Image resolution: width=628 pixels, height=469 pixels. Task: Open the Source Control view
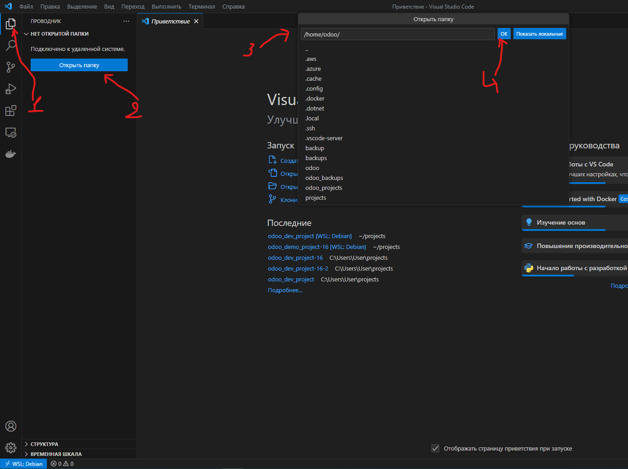click(x=11, y=67)
